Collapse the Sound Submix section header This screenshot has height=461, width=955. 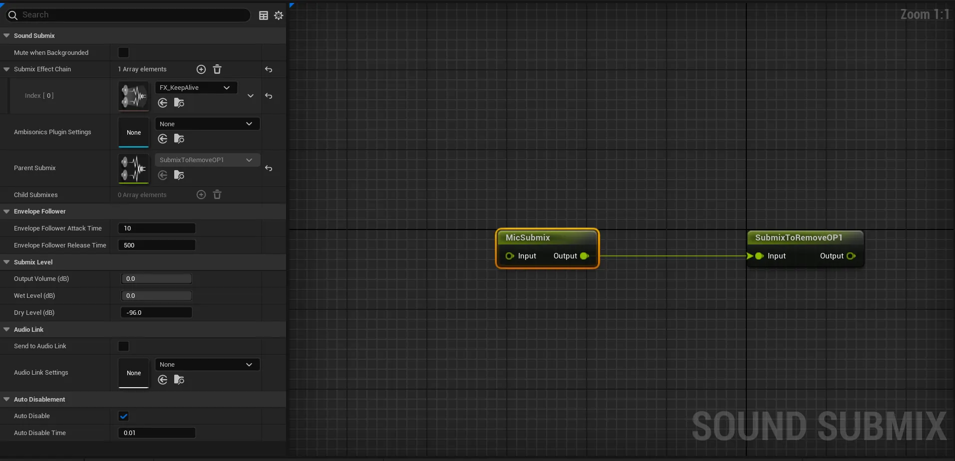click(6, 35)
